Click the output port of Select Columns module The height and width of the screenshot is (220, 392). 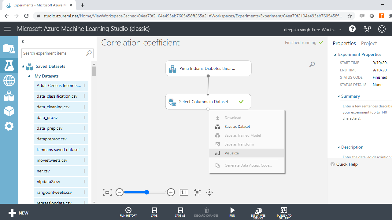click(208, 109)
